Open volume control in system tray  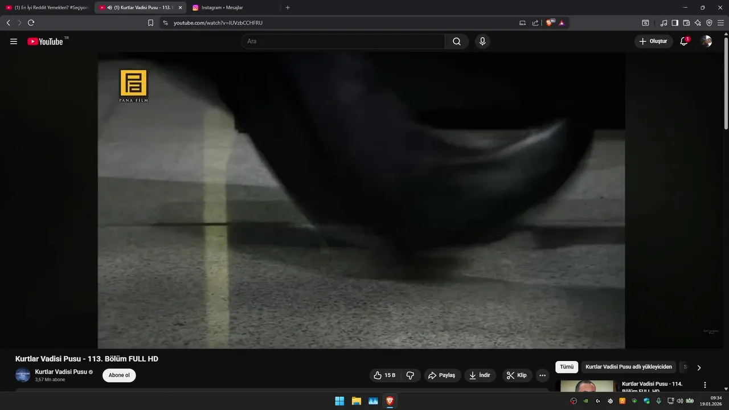coord(679,401)
